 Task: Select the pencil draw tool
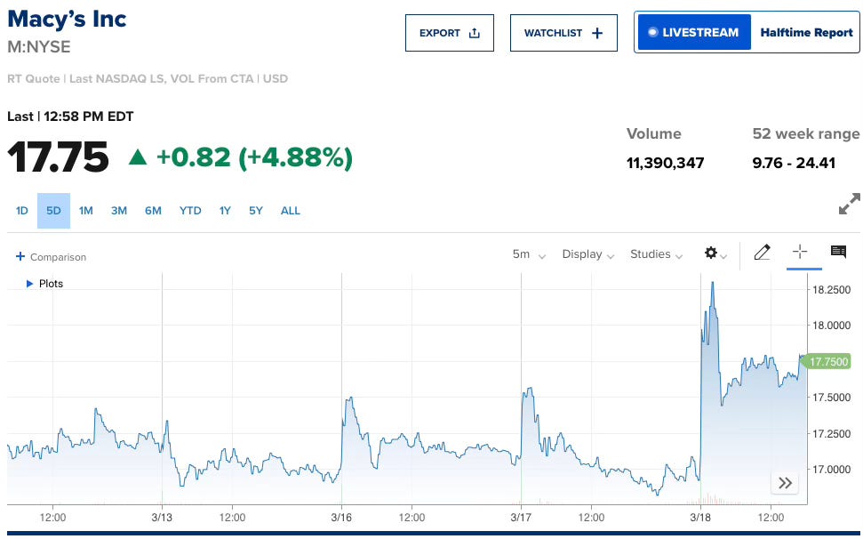pyautogui.click(x=762, y=253)
